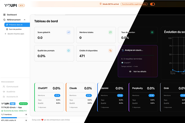Click Ajouter d'autres apps link
This screenshot has width=185, height=123.
tap(16, 34)
